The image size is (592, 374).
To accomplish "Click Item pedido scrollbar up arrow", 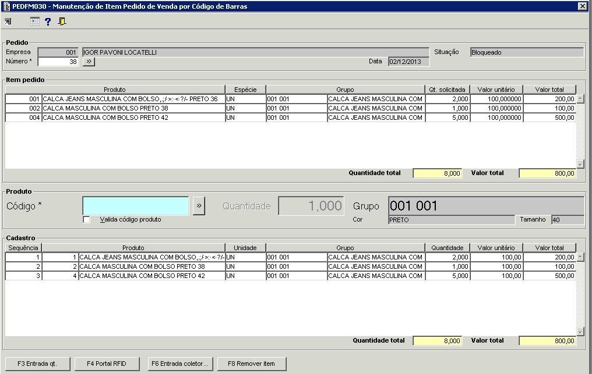I will (580, 99).
